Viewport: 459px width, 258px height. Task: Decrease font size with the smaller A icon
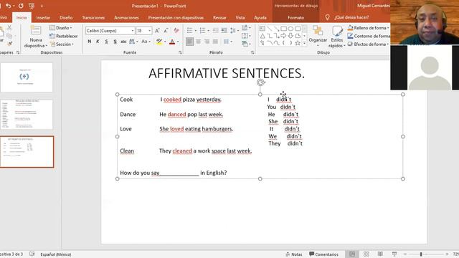click(x=166, y=30)
